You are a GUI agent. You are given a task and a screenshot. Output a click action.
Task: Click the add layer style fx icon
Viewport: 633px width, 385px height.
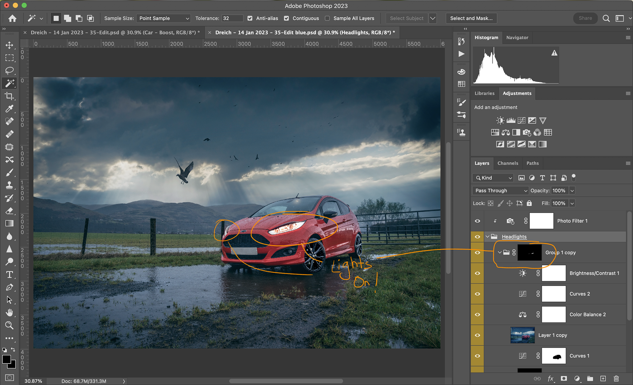point(551,379)
